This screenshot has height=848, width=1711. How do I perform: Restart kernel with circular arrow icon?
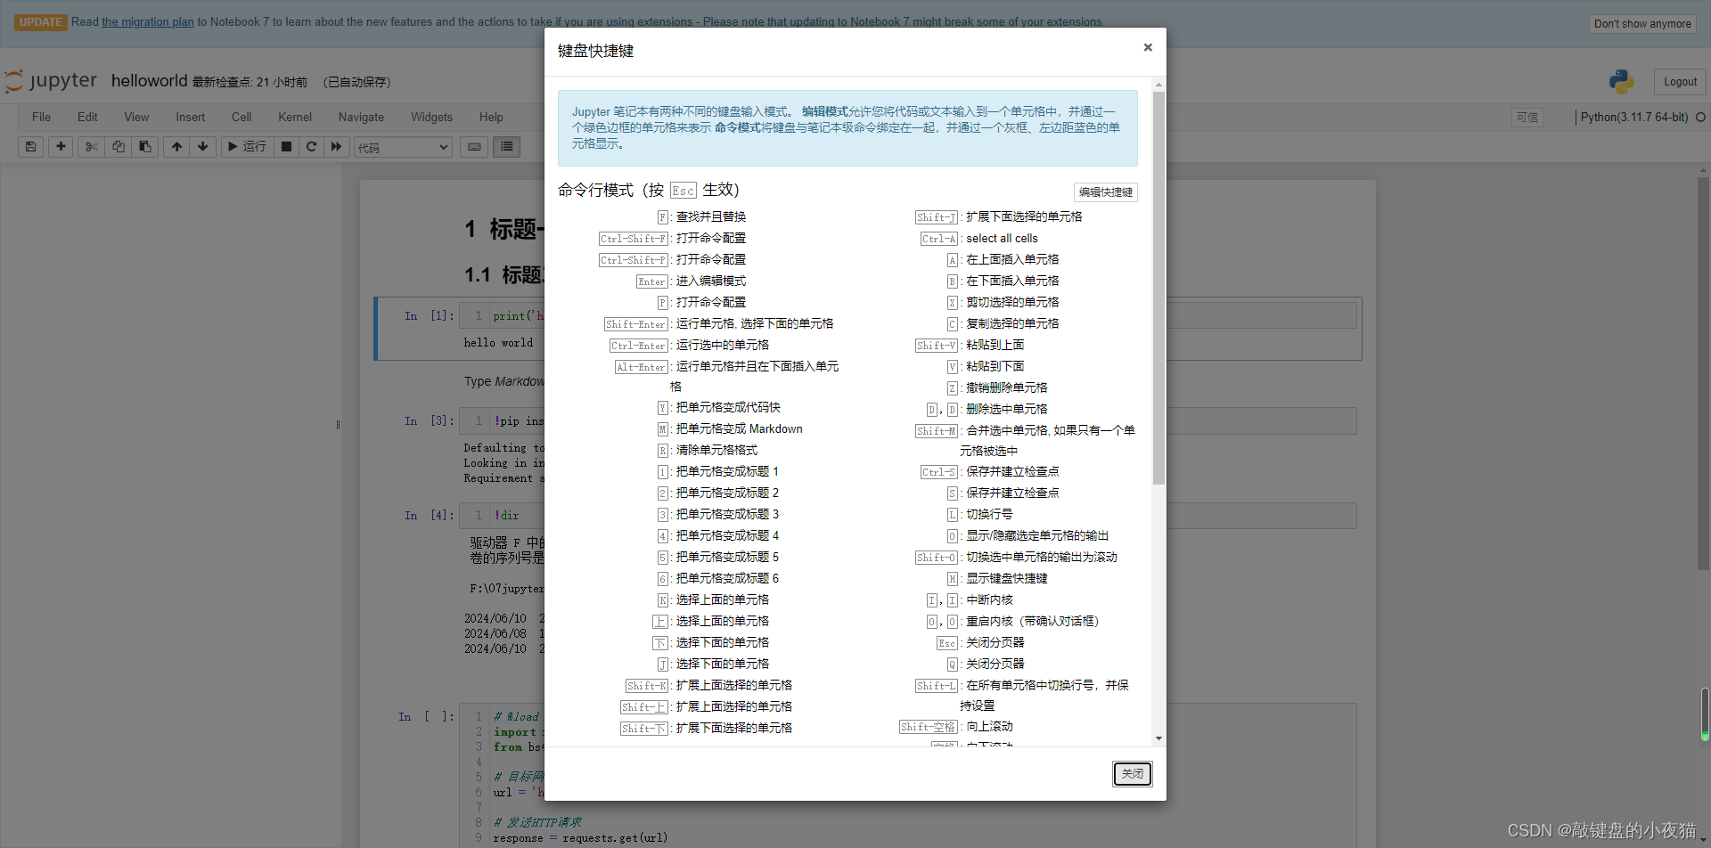[311, 147]
